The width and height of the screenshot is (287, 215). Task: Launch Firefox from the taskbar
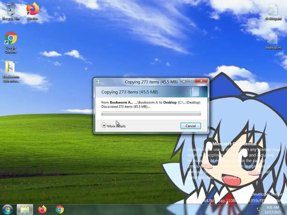[42, 209]
